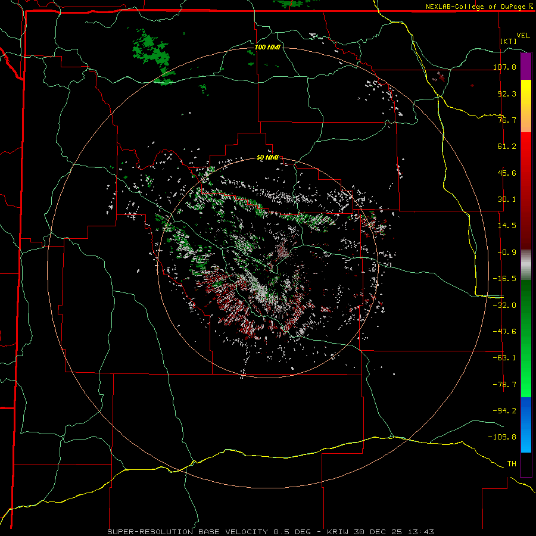Click the -78.7 legend value
Image resolution: width=536 pixels, height=536 pixels.
(x=504, y=384)
